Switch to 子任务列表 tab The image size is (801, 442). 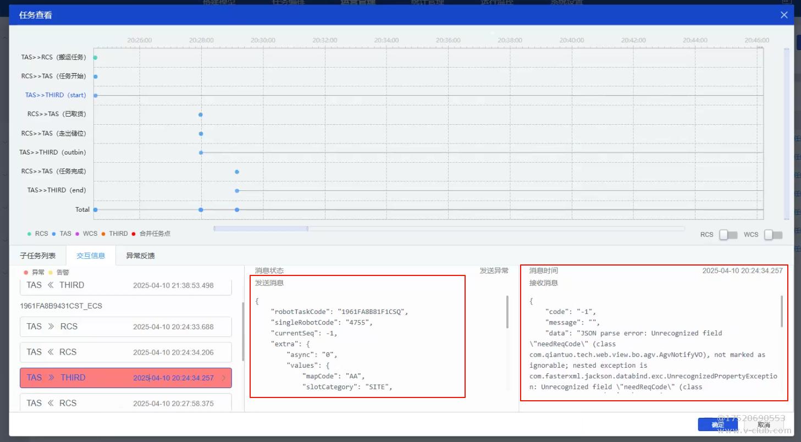click(x=37, y=256)
